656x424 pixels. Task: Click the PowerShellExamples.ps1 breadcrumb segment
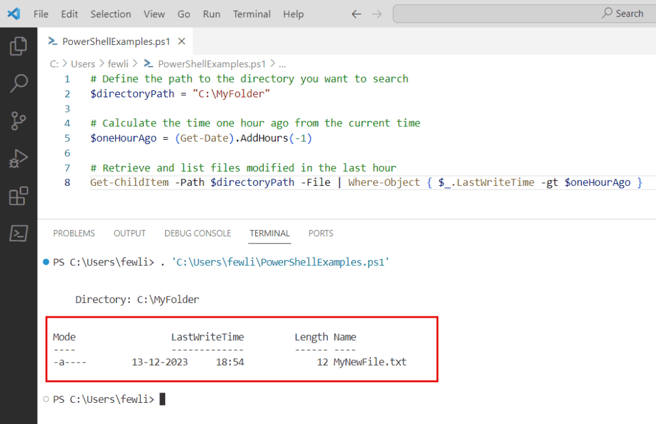coord(211,64)
